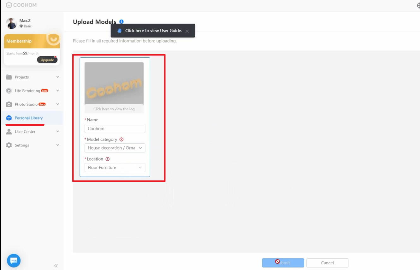
Task: Expand the Projects menu chevron
Action: click(x=57, y=77)
